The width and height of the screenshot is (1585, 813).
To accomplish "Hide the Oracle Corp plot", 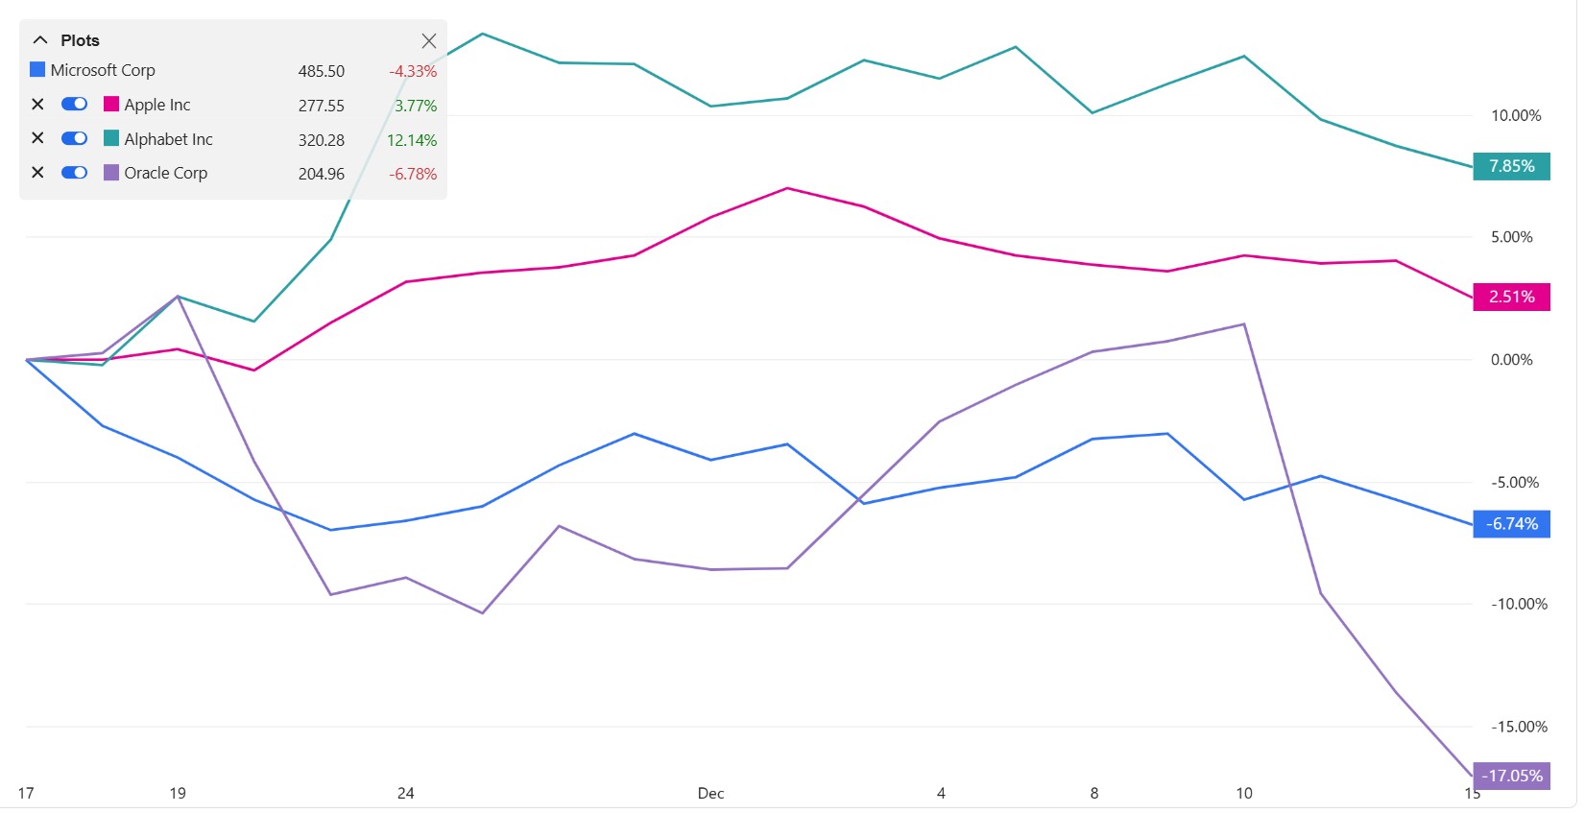I will [x=74, y=172].
